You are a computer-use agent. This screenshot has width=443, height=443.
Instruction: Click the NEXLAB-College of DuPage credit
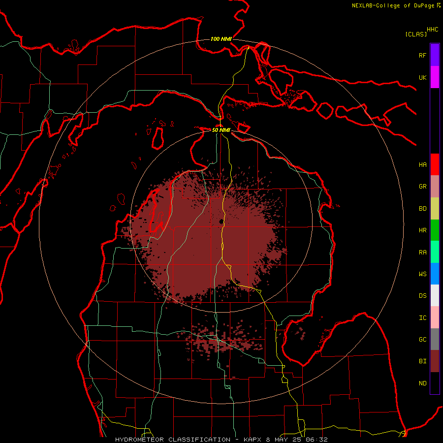coord(396,5)
